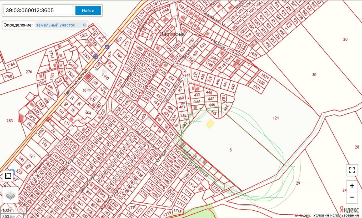362x218 pixels.
Task: Click the bus stop icon beside parcel 206
Action: tap(107, 47)
